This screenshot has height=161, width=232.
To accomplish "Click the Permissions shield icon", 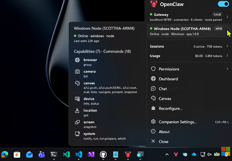I will tap(153, 69).
